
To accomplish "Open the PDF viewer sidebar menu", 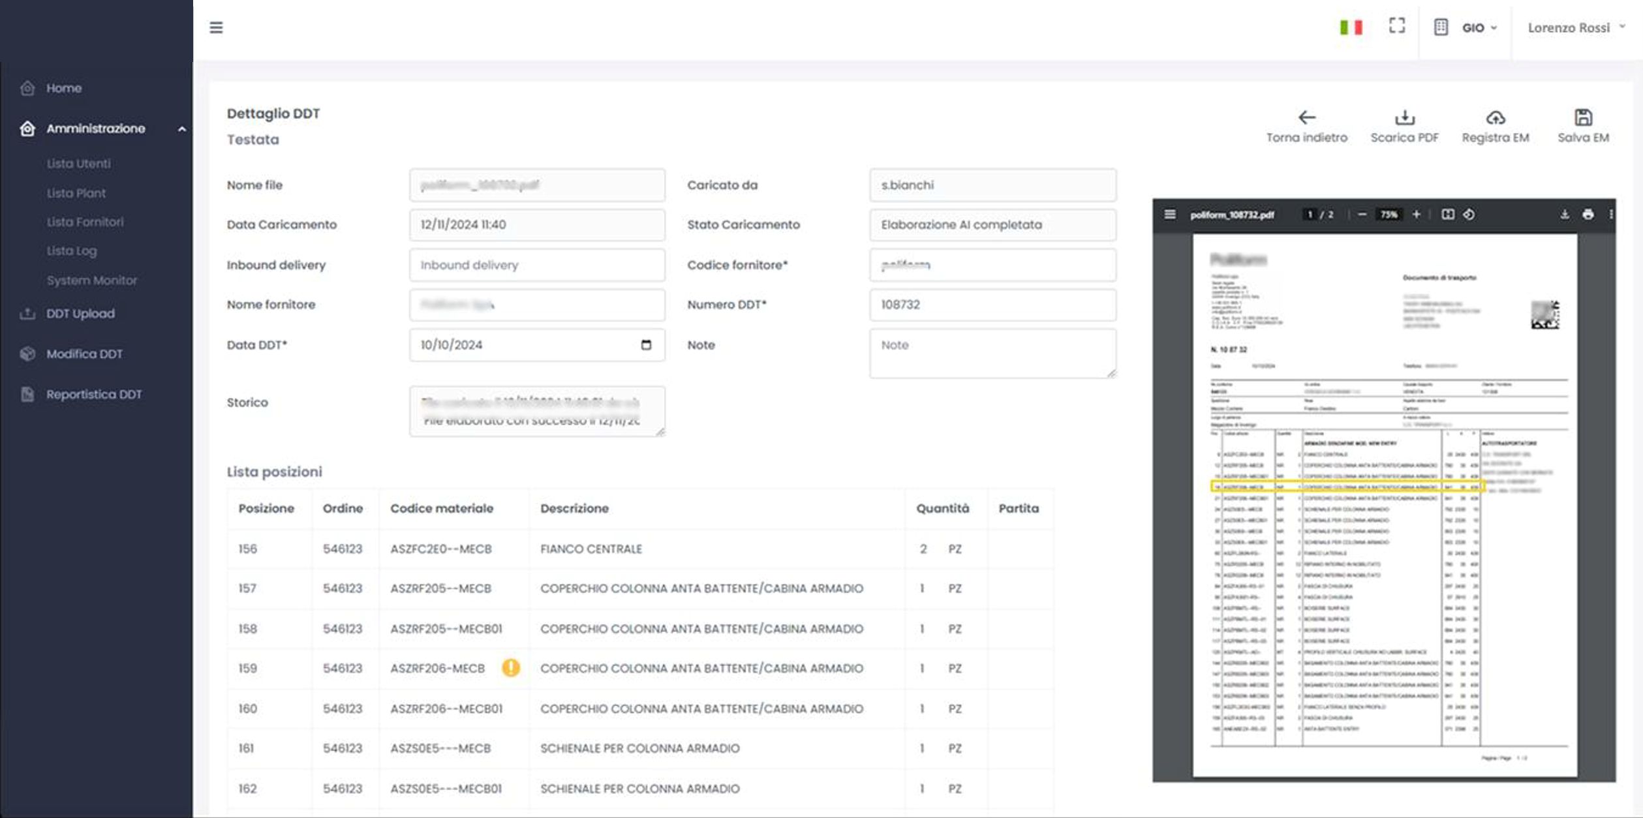I will click(x=1170, y=214).
